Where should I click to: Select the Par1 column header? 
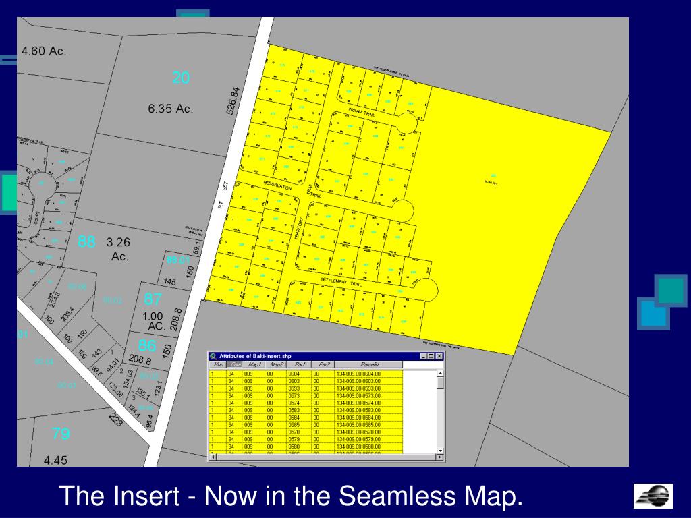point(300,365)
